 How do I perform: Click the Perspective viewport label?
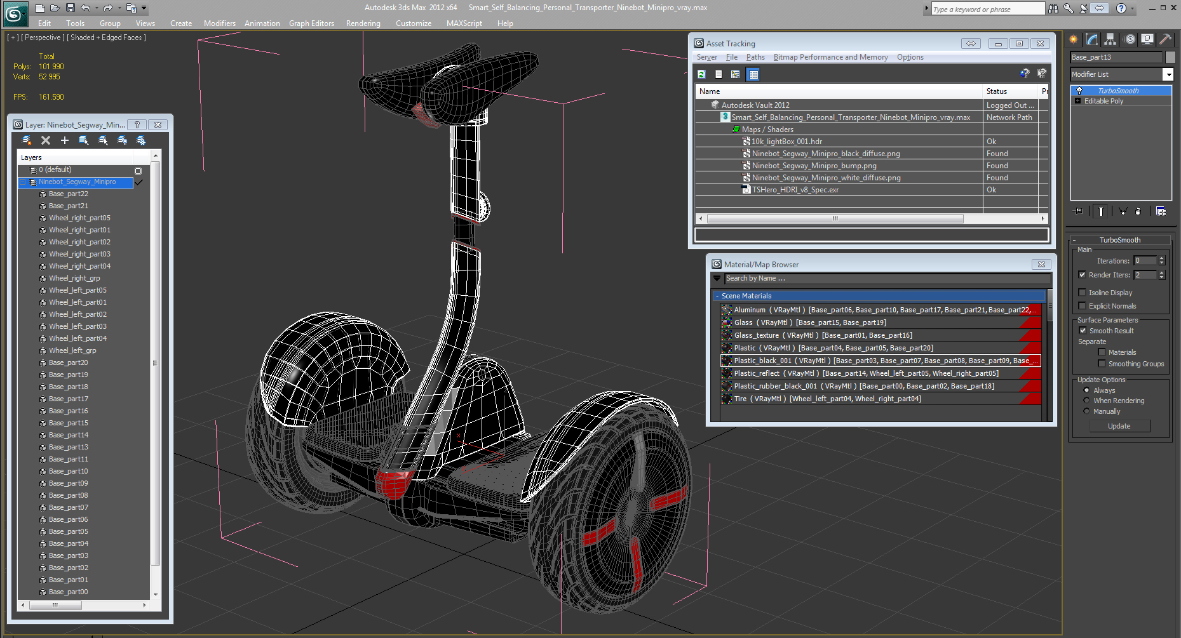pyautogui.click(x=43, y=38)
